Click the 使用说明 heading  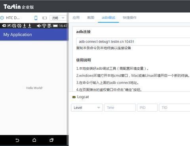tap(84, 60)
